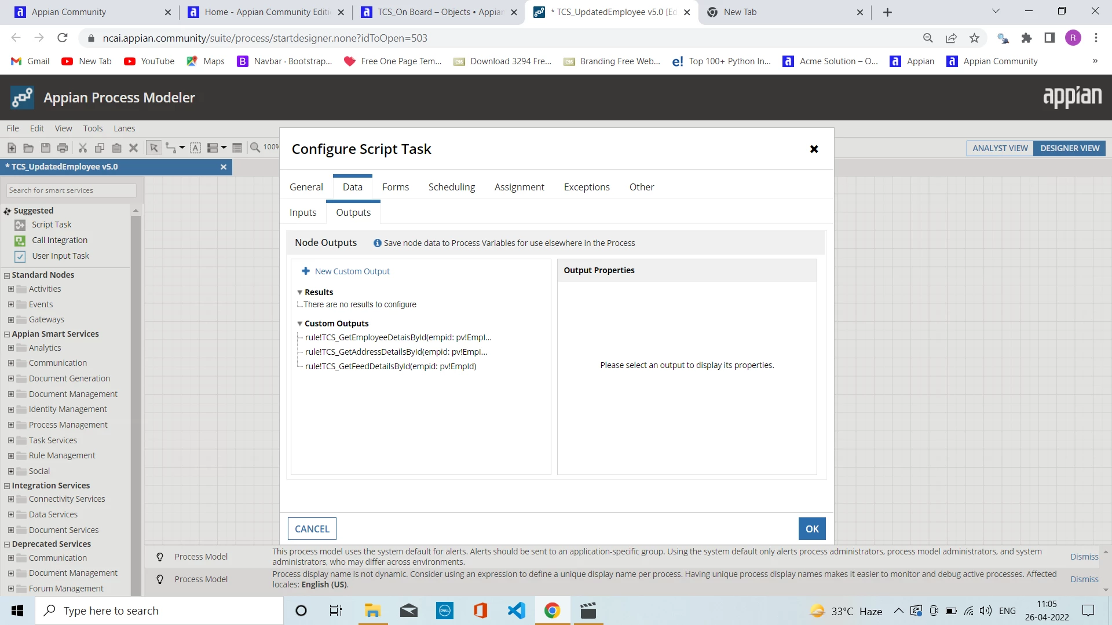1112x625 pixels.
Task: Click the Cut scissors toolbar icon
Action: (83, 148)
